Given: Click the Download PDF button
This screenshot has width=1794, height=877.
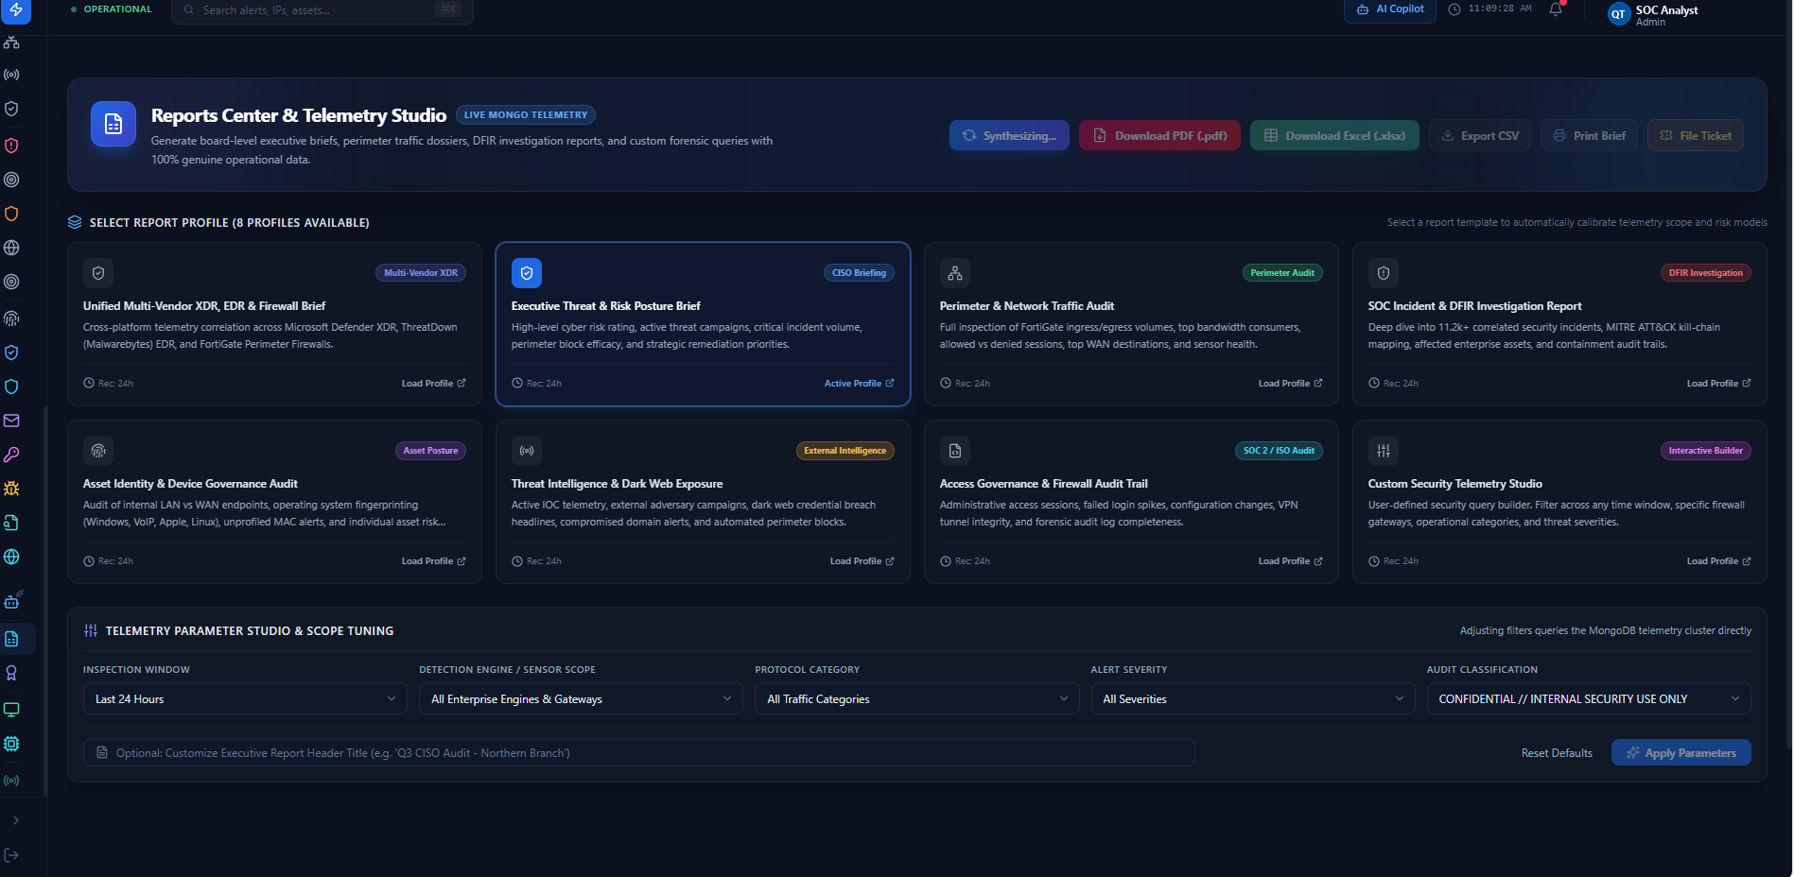Looking at the screenshot, I should click(x=1159, y=135).
